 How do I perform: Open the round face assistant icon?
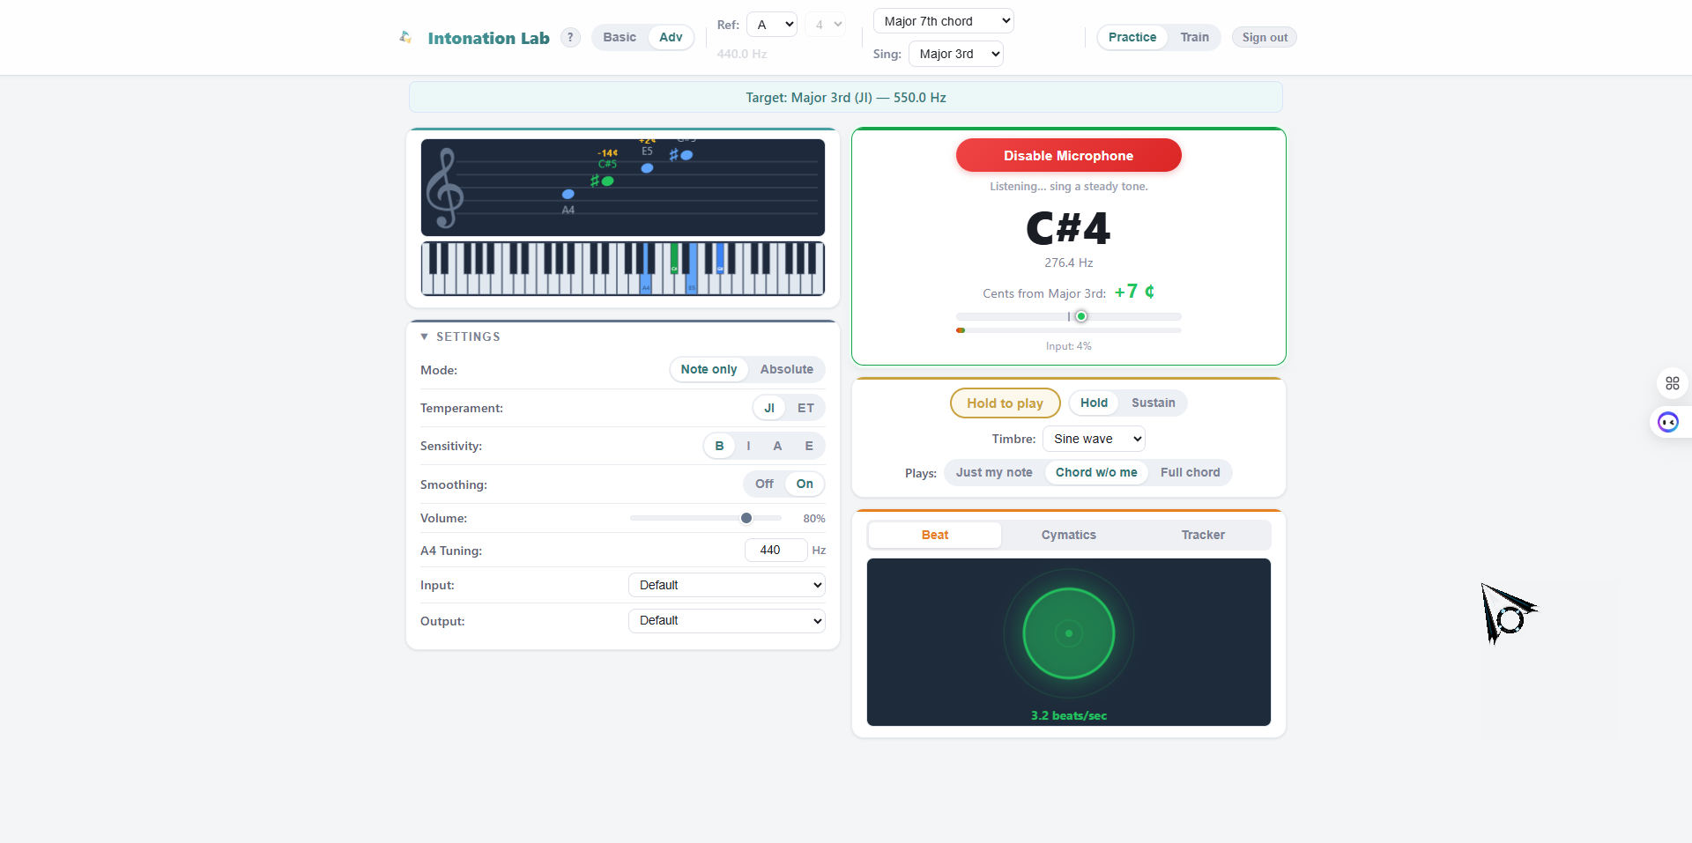click(x=1667, y=423)
